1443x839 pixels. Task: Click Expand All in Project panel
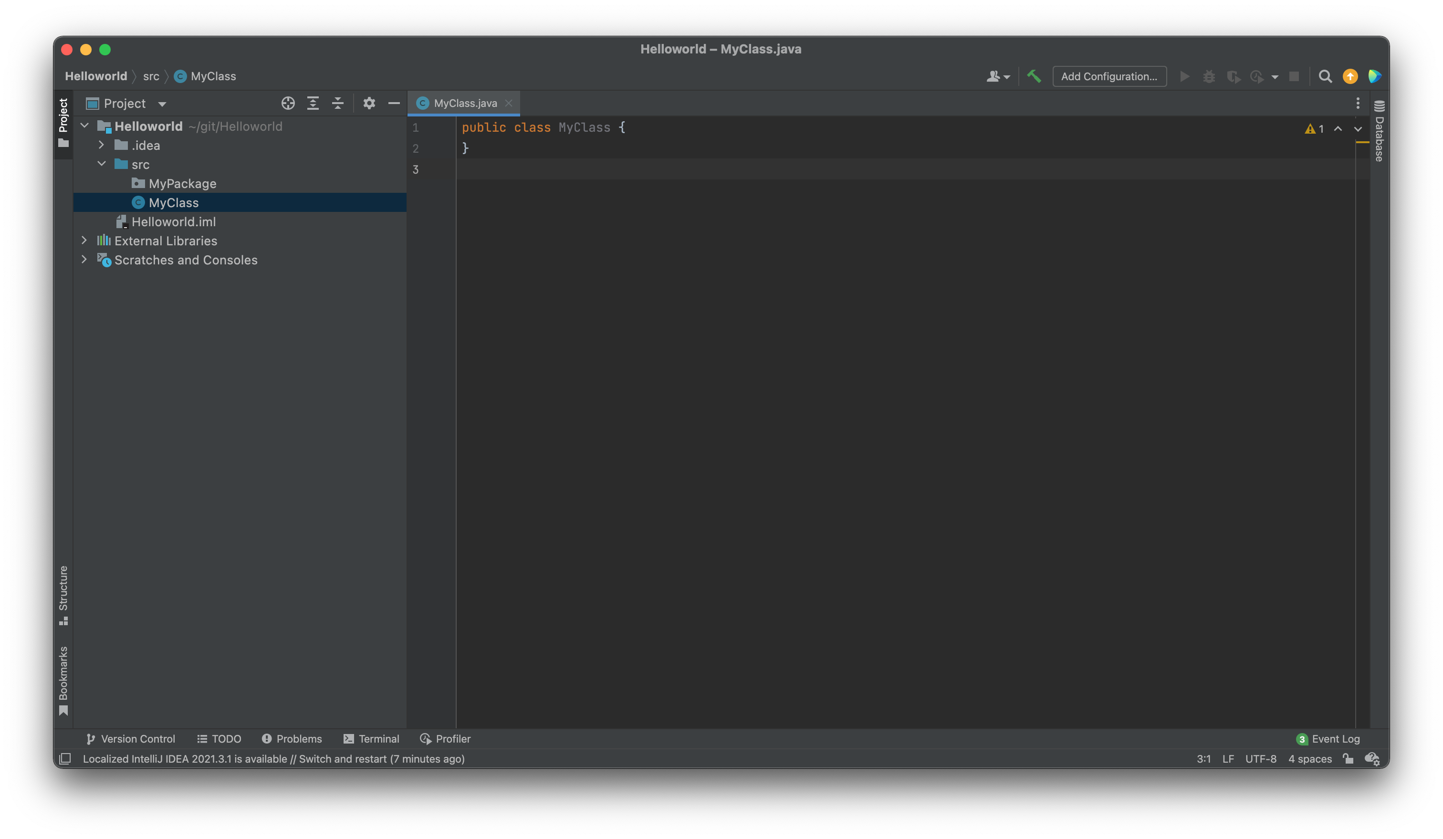(x=313, y=103)
